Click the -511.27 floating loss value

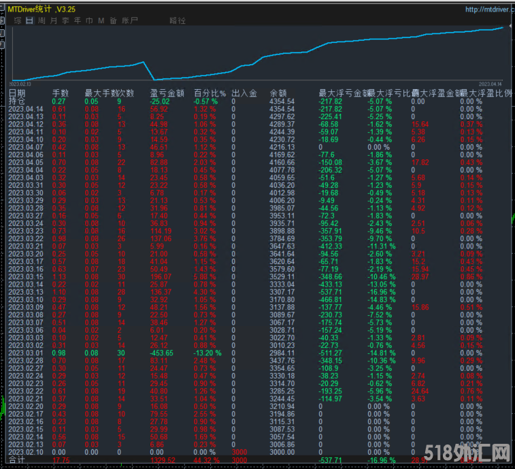(x=330, y=353)
